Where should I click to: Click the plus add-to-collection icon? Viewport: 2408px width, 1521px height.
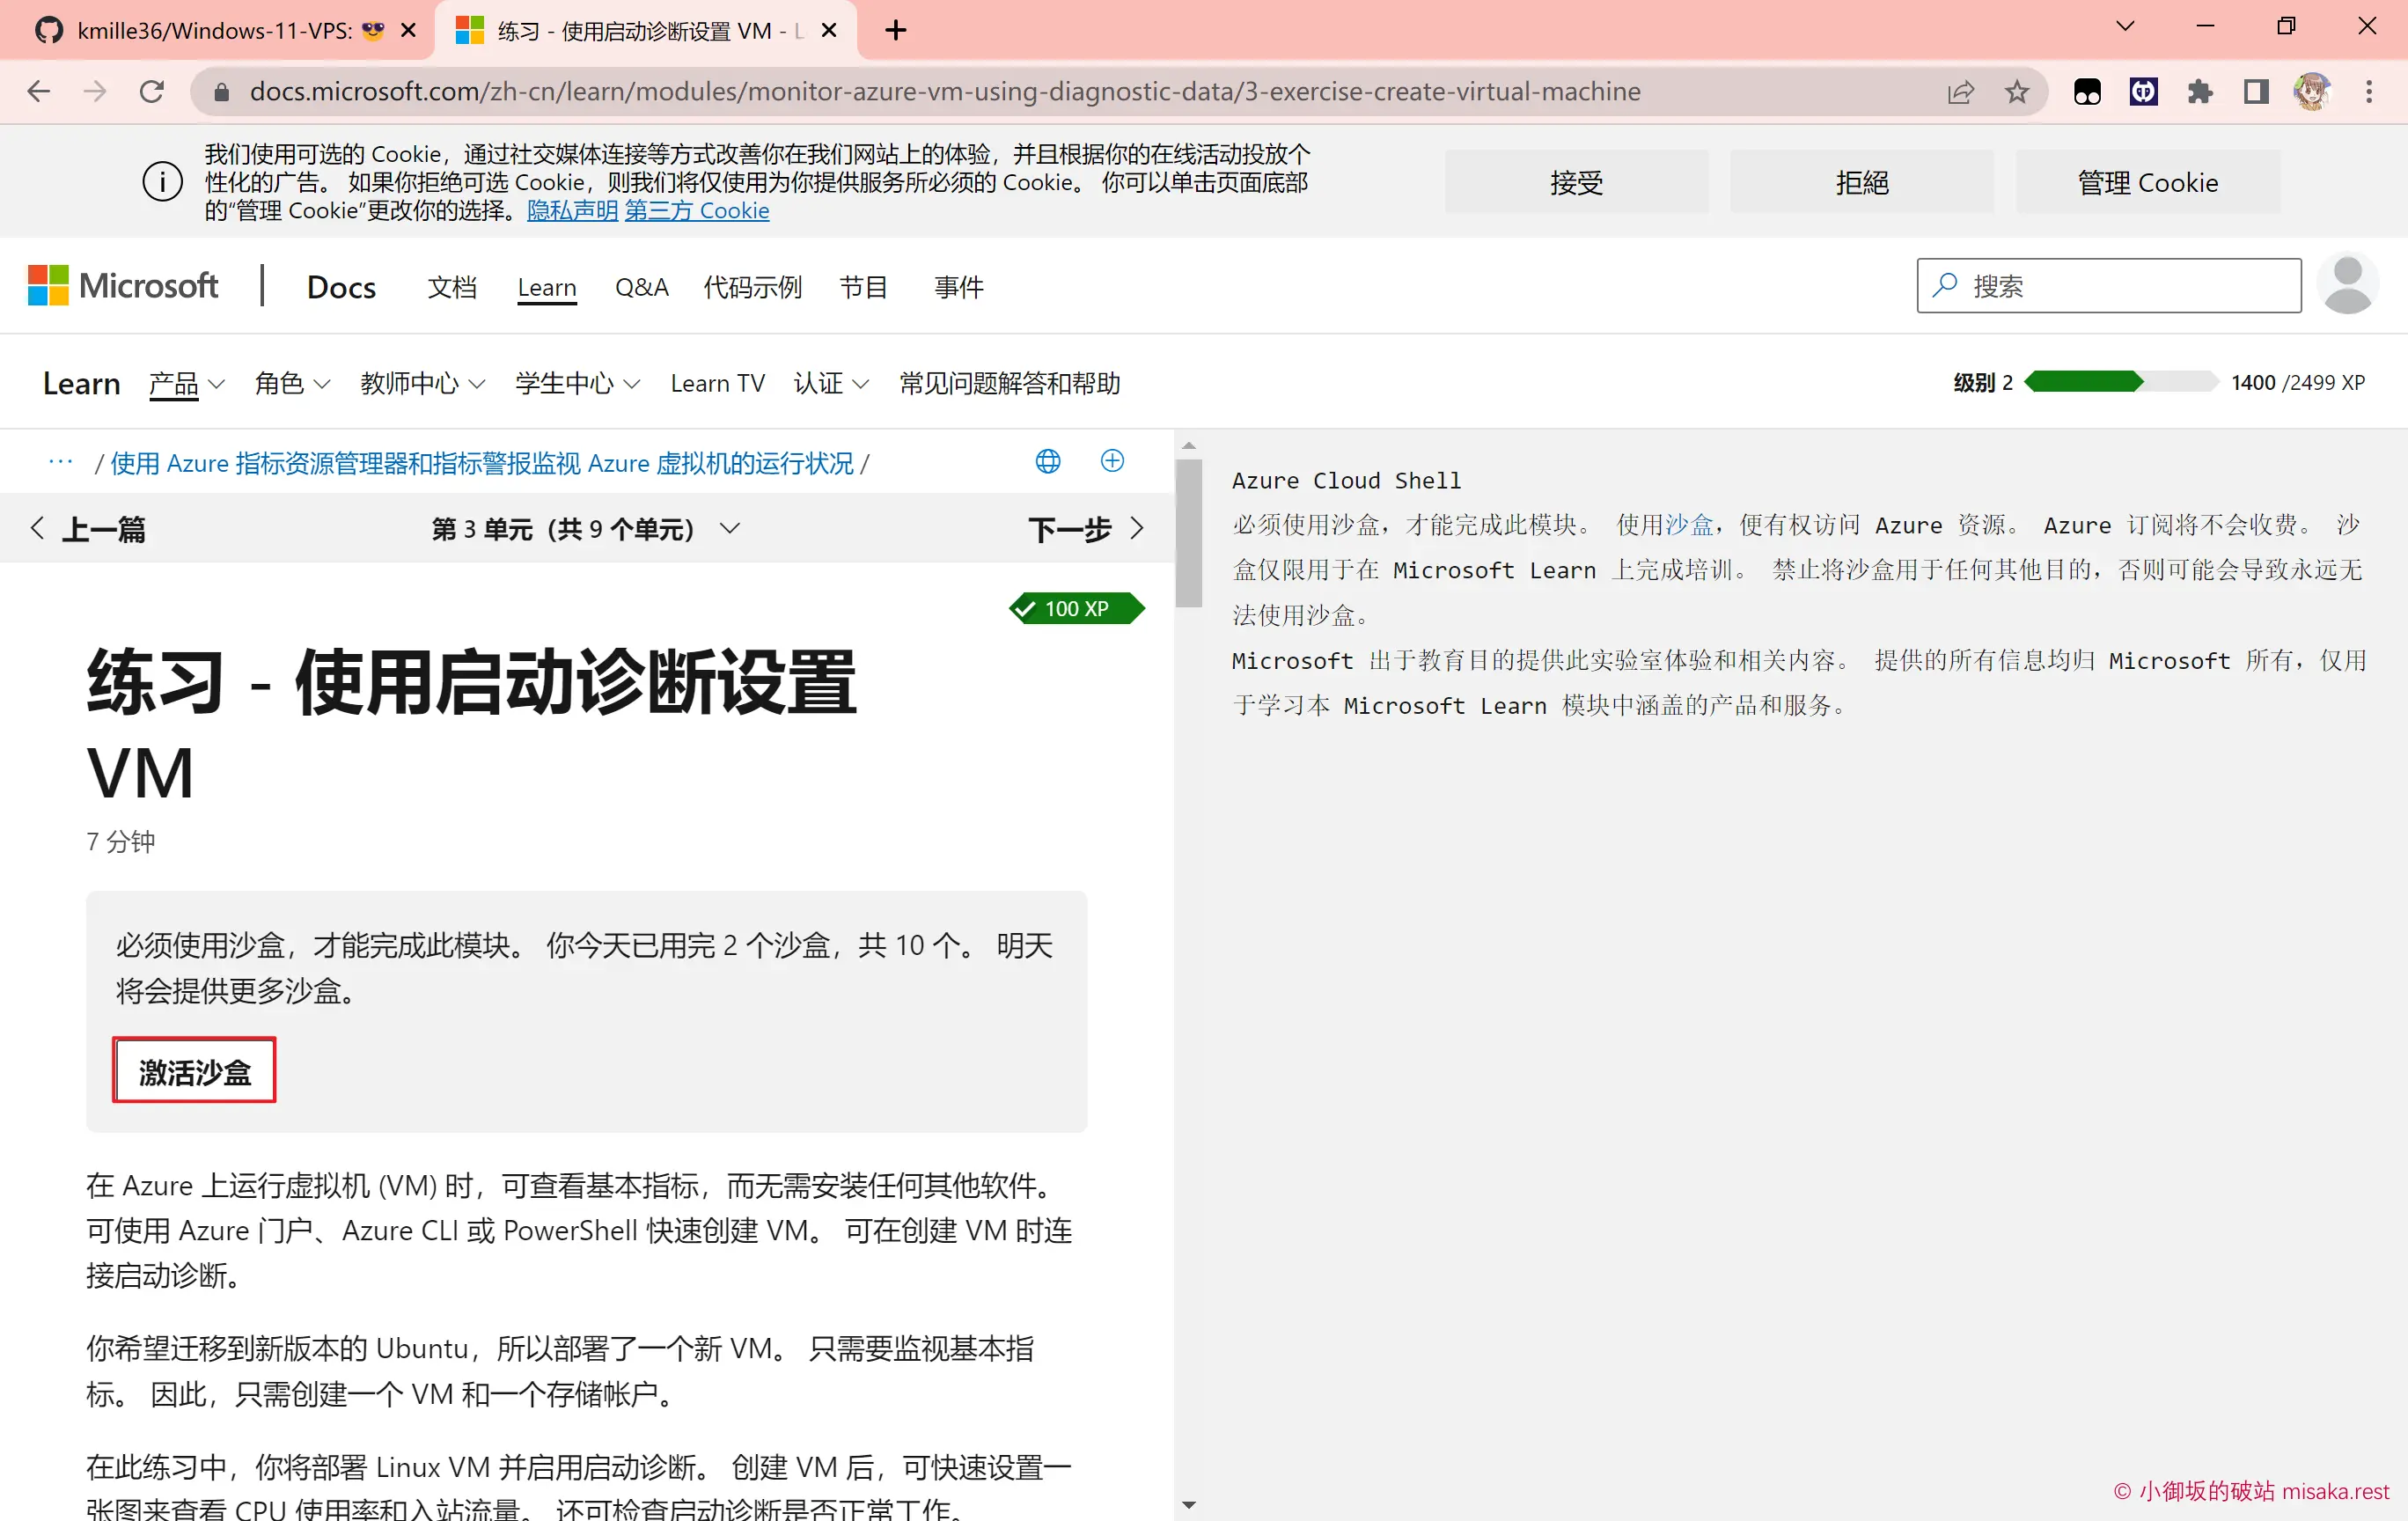point(1112,461)
